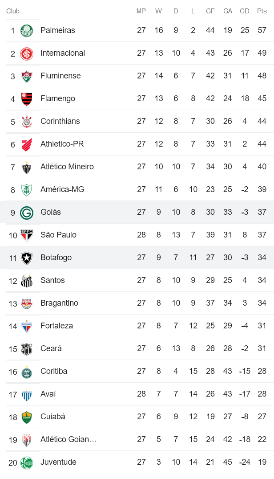Viewport: 274px width, 479px height.
Task: Sort the table by Pts column
Action: [x=262, y=11]
